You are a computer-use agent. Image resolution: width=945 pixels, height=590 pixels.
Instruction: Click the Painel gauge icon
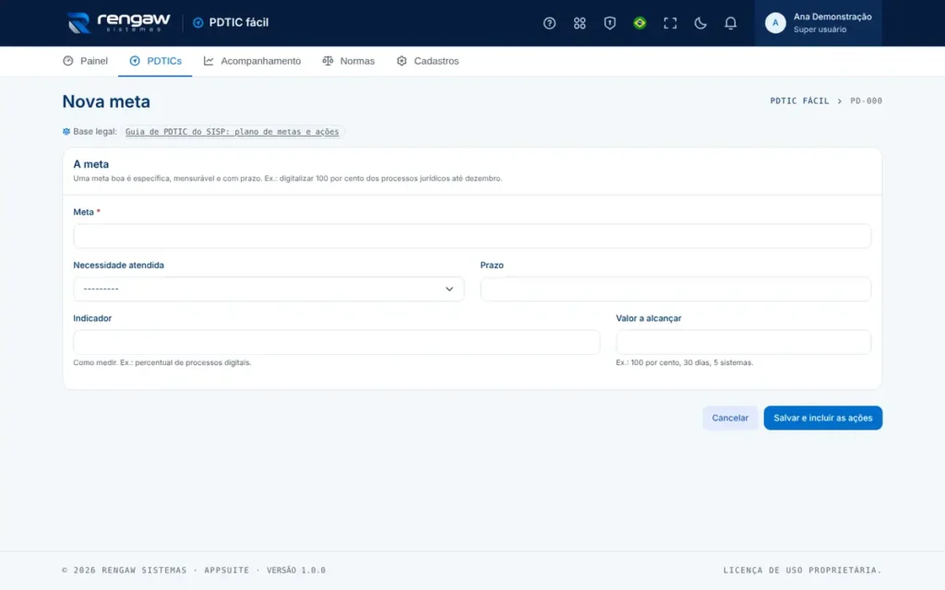pos(68,61)
